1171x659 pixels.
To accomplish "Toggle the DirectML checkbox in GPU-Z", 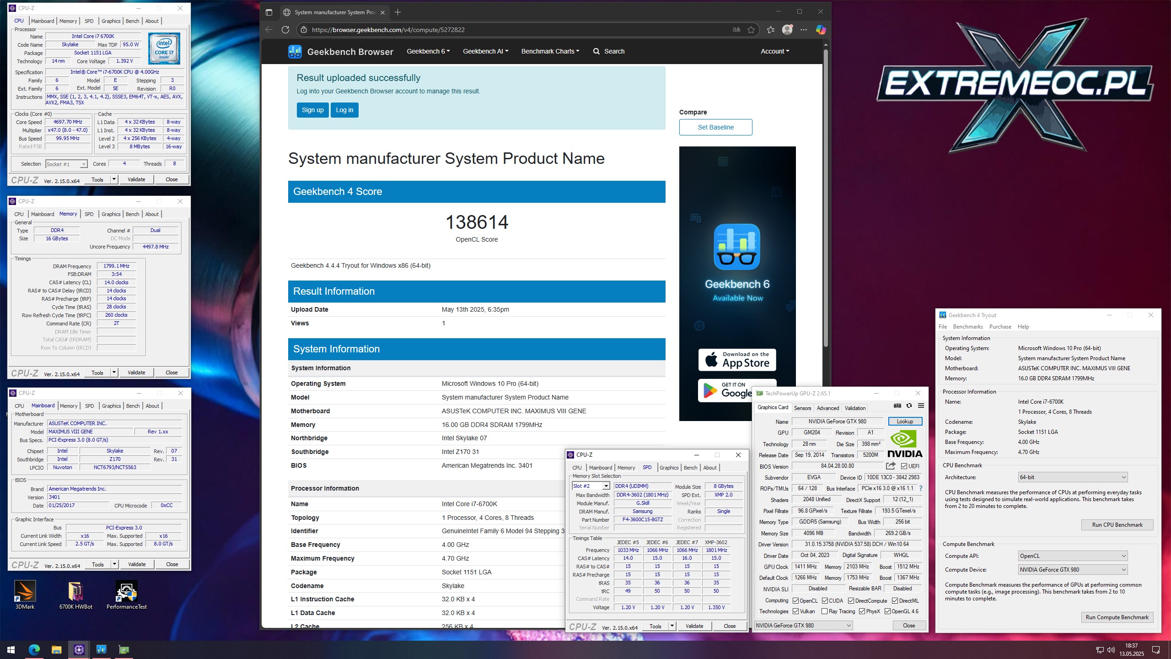I will (895, 600).
